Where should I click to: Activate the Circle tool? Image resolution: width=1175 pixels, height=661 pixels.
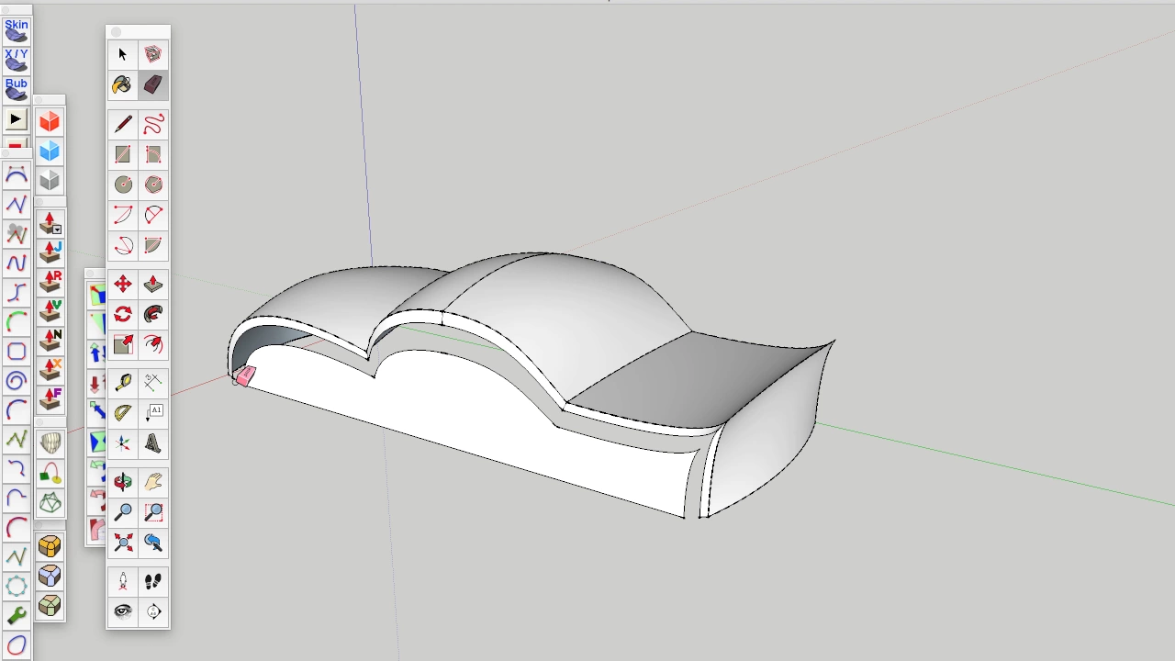123,185
